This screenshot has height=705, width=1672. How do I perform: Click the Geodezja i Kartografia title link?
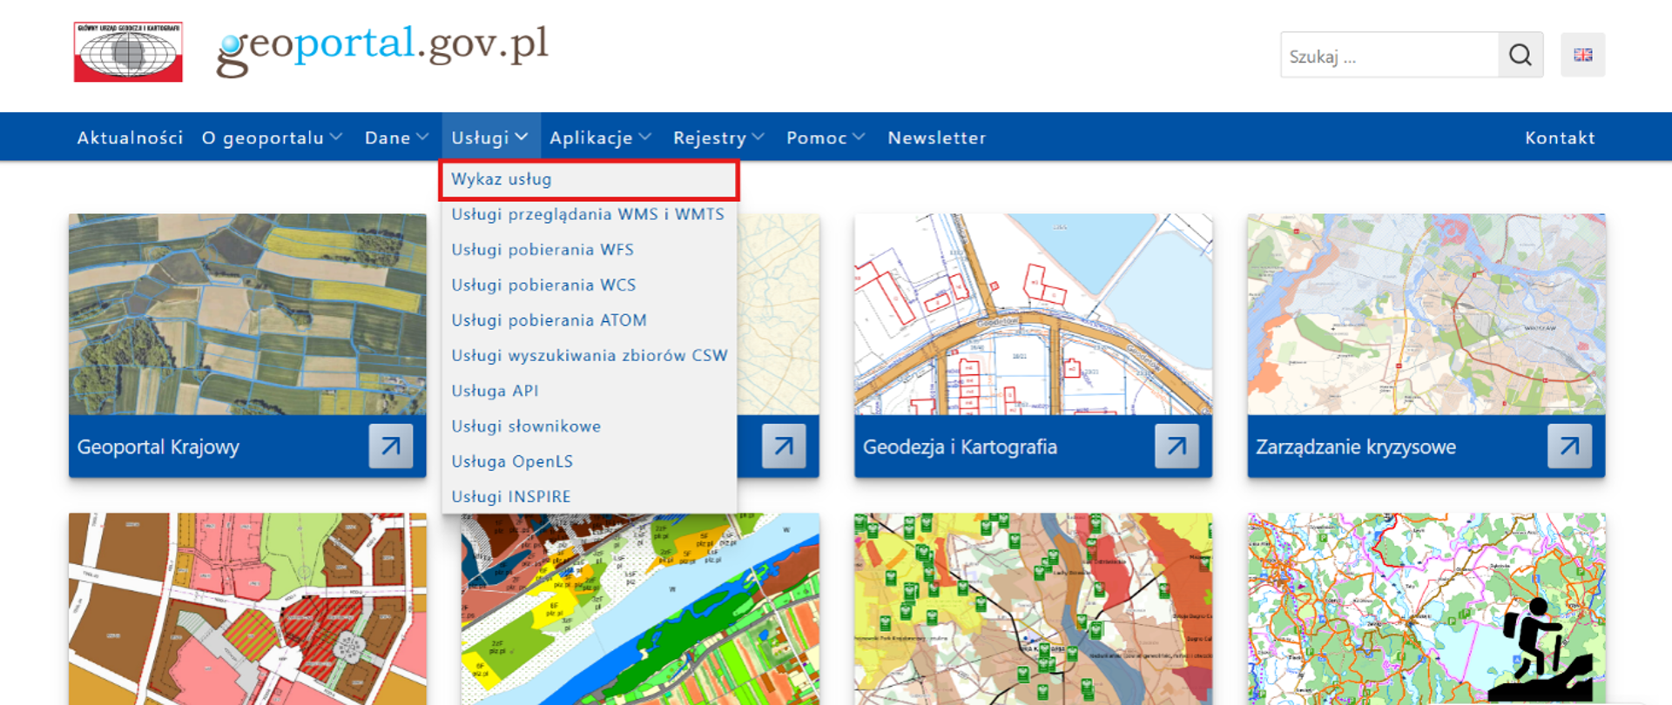(x=960, y=446)
